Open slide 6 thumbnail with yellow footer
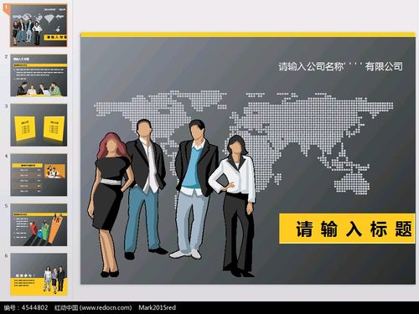The image size is (419, 314). 39,275
